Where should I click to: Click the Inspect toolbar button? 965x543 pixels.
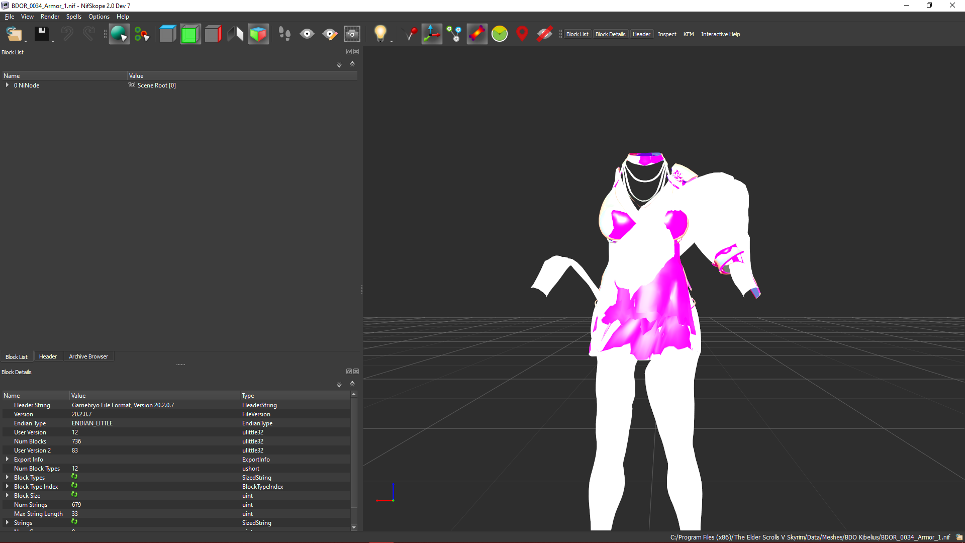point(667,34)
